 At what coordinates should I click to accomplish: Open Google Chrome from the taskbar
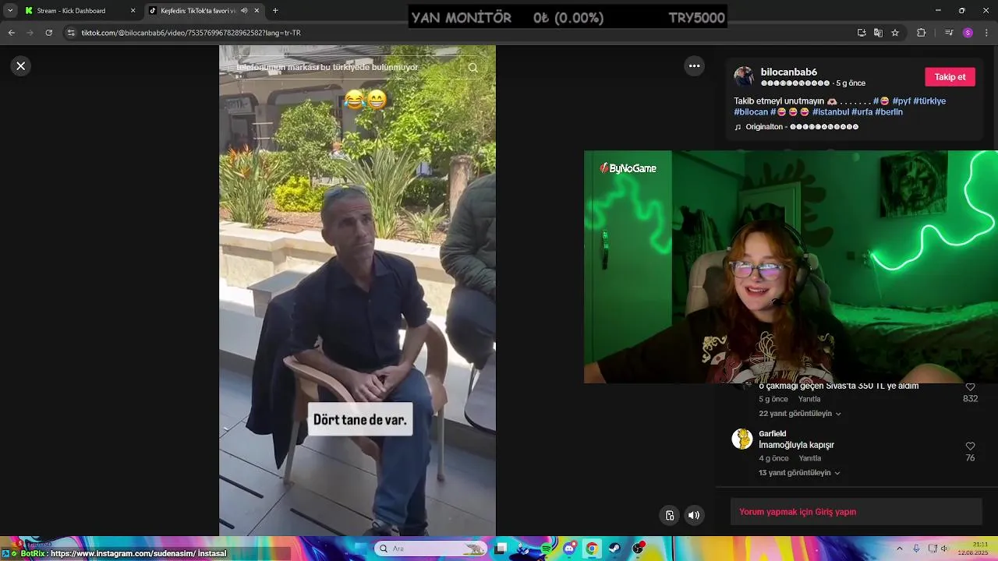pos(592,549)
